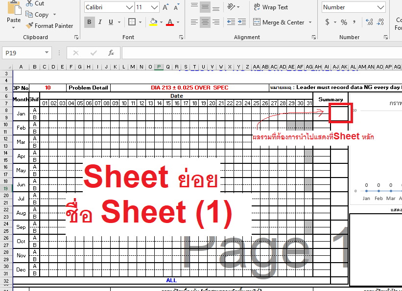Viewport: 402px width, 291px height.
Task: Open the font size dropdown
Action: click(x=154, y=7)
